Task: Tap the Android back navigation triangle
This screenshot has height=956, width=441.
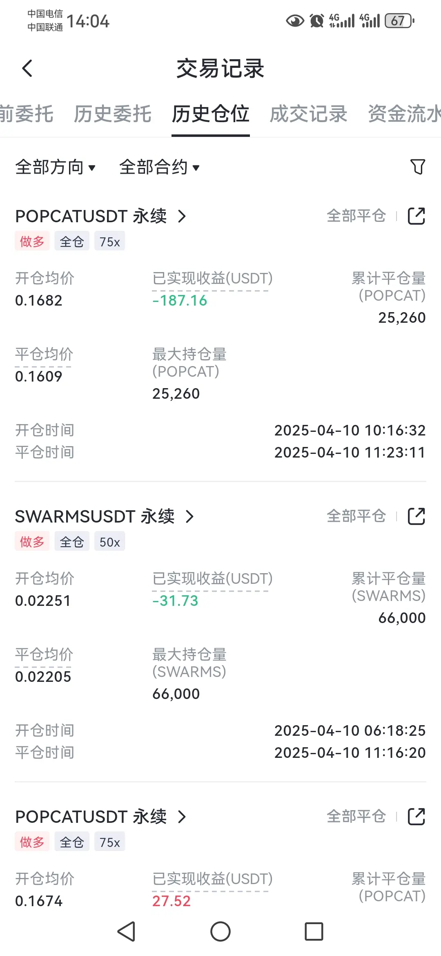Action: [127, 931]
